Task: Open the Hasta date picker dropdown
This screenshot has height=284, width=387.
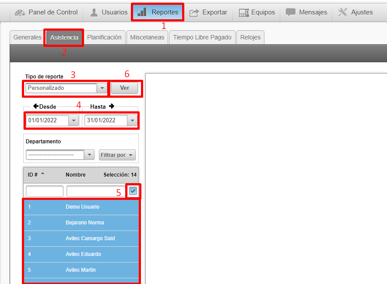Action: tap(132, 120)
